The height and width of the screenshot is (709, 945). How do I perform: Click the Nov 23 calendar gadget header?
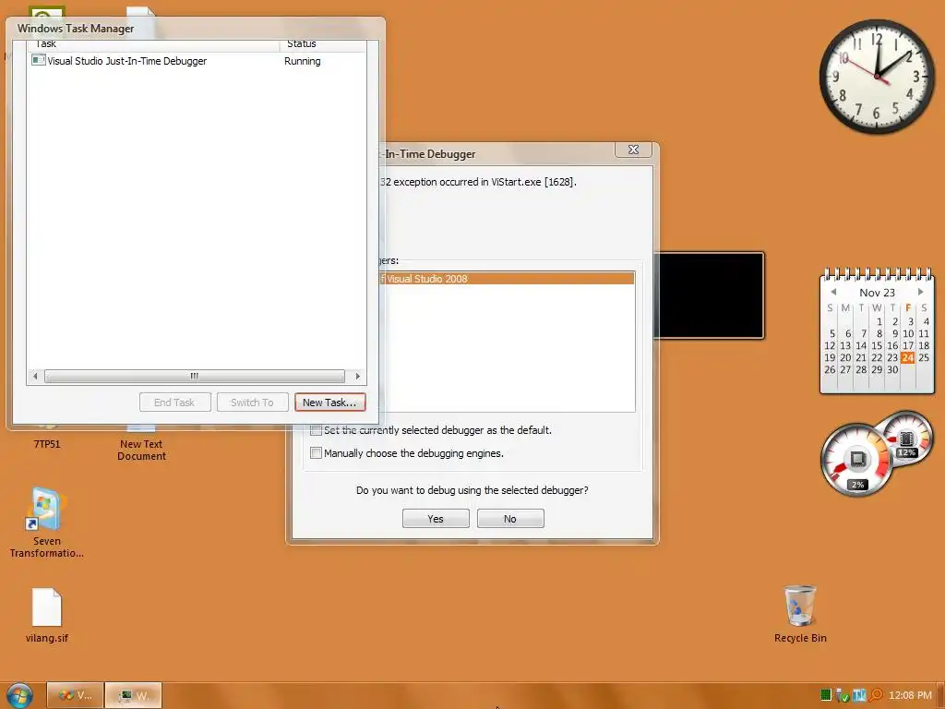(x=877, y=293)
